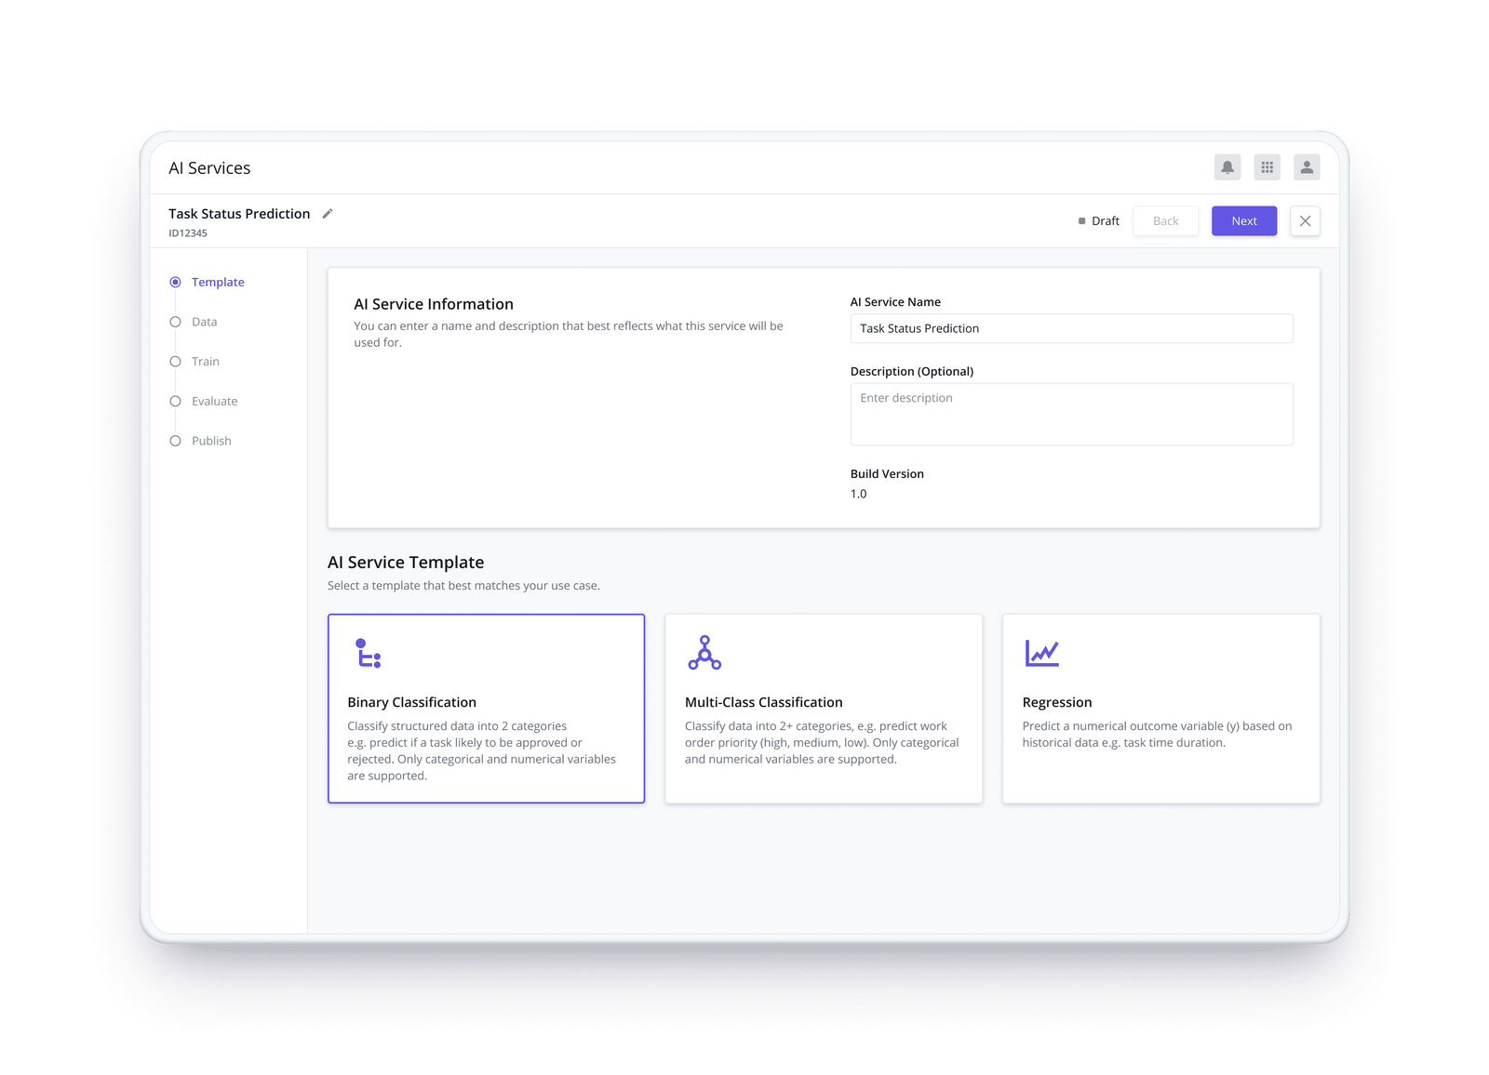This screenshot has width=1489, height=1075.
Task: Select the Data step radio
Action: pyautogui.click(x=175, y=322)
